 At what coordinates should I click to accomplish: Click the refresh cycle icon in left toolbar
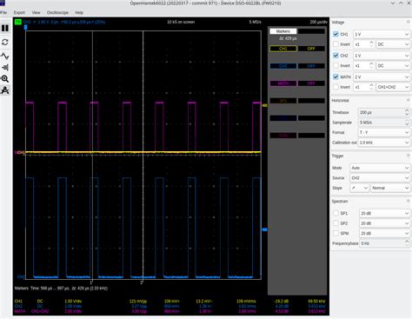pos(5,43)
